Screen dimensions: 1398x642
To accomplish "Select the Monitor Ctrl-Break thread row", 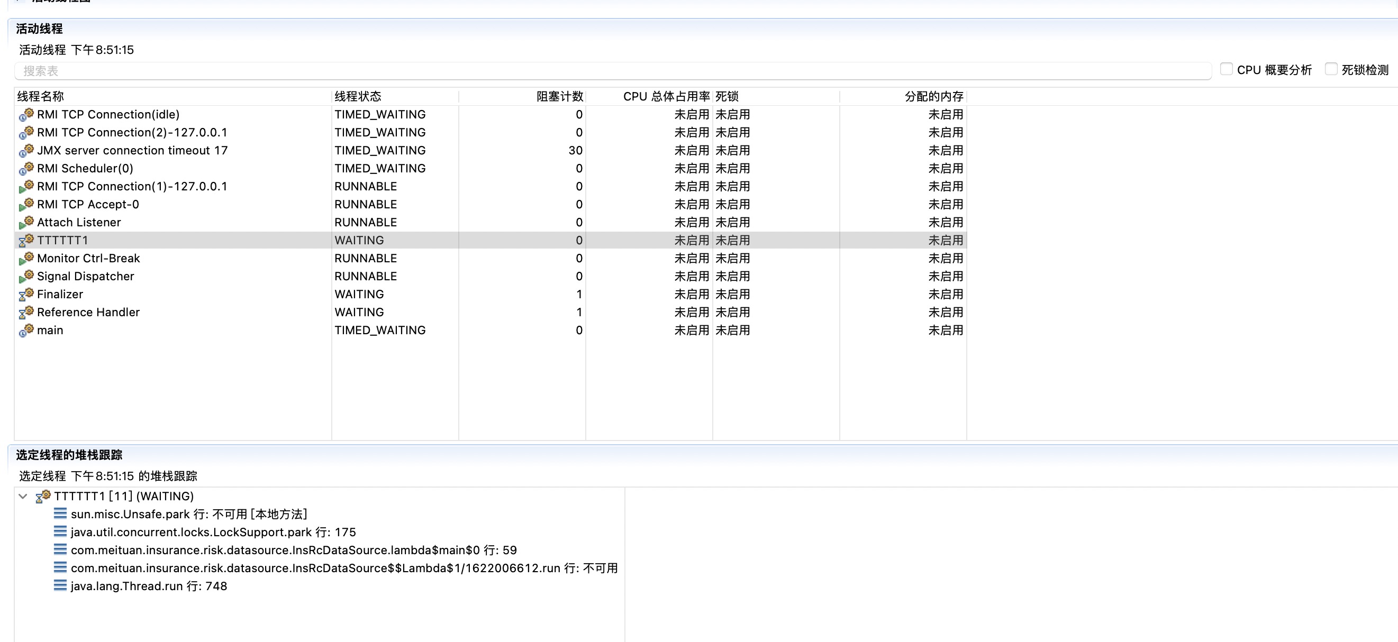I will tap(88, 259).
